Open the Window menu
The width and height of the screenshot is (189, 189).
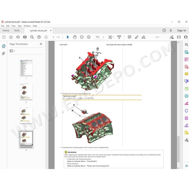click(27, 26)
